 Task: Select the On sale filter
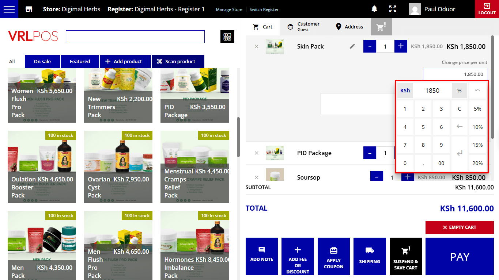click(42, 61)
